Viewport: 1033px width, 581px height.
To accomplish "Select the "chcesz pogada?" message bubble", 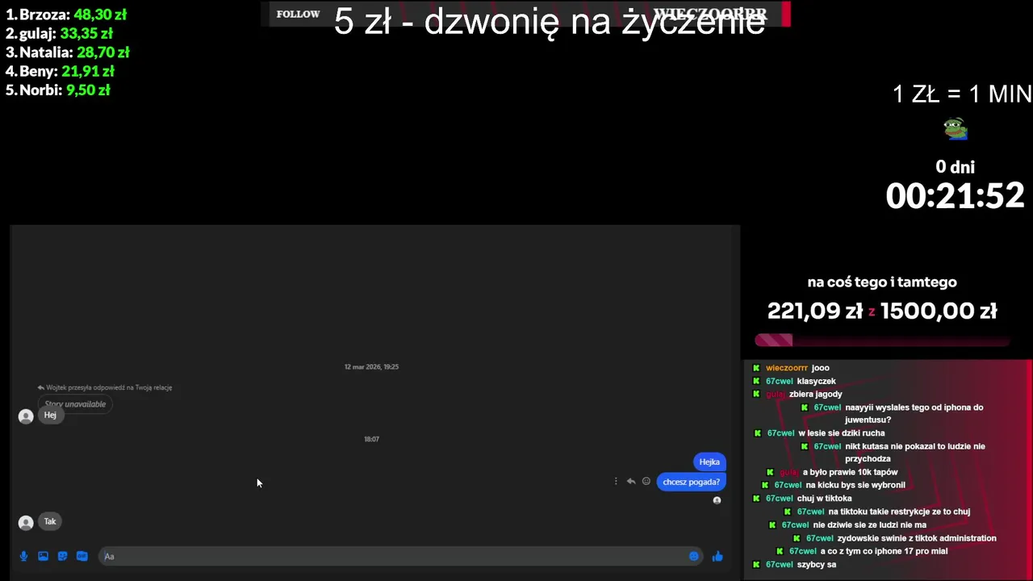I will click(691, 482).
